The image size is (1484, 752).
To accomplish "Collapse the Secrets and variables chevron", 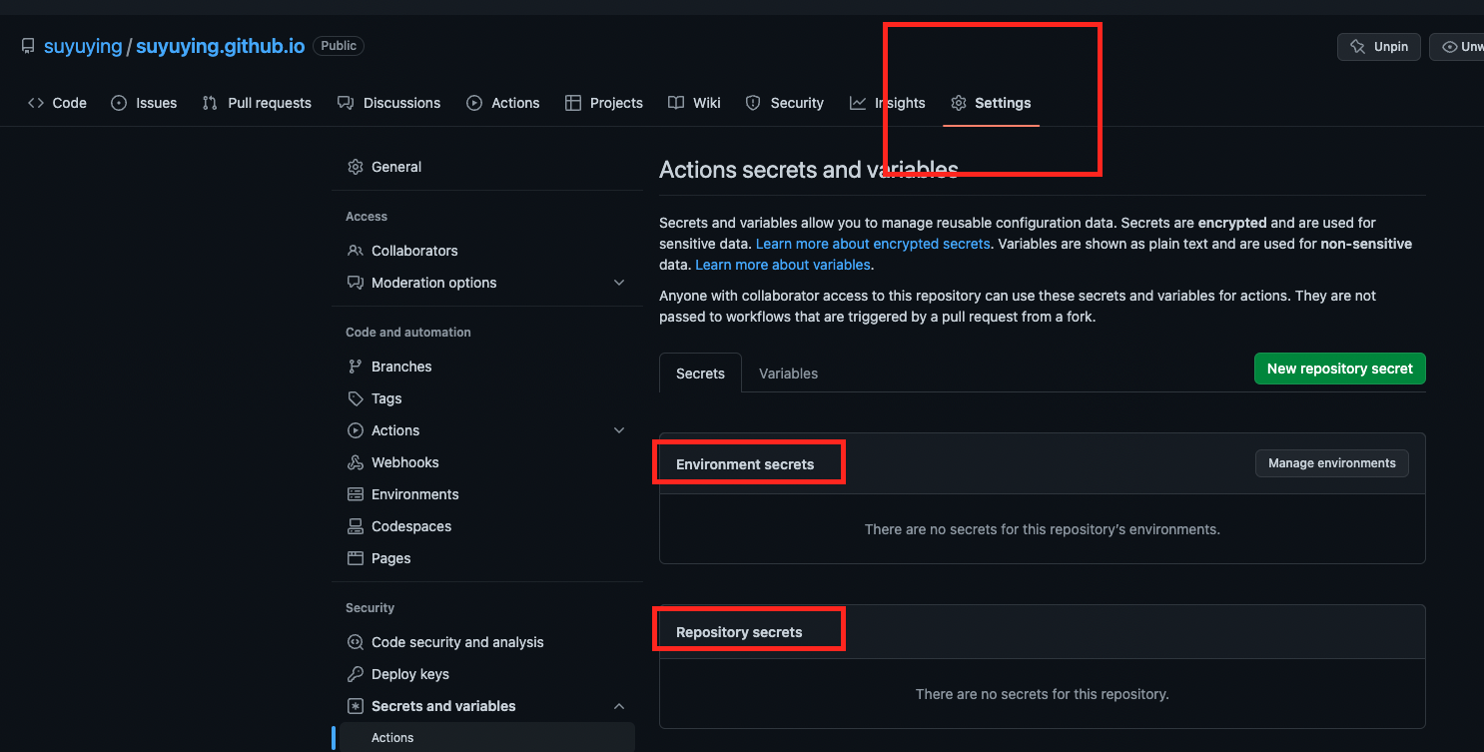I will [x=619, y=706].
